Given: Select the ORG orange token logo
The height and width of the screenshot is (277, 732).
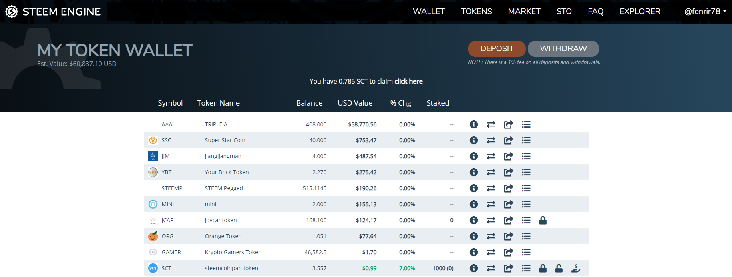Looking at the screenshot, I should (x=153, y=236).
